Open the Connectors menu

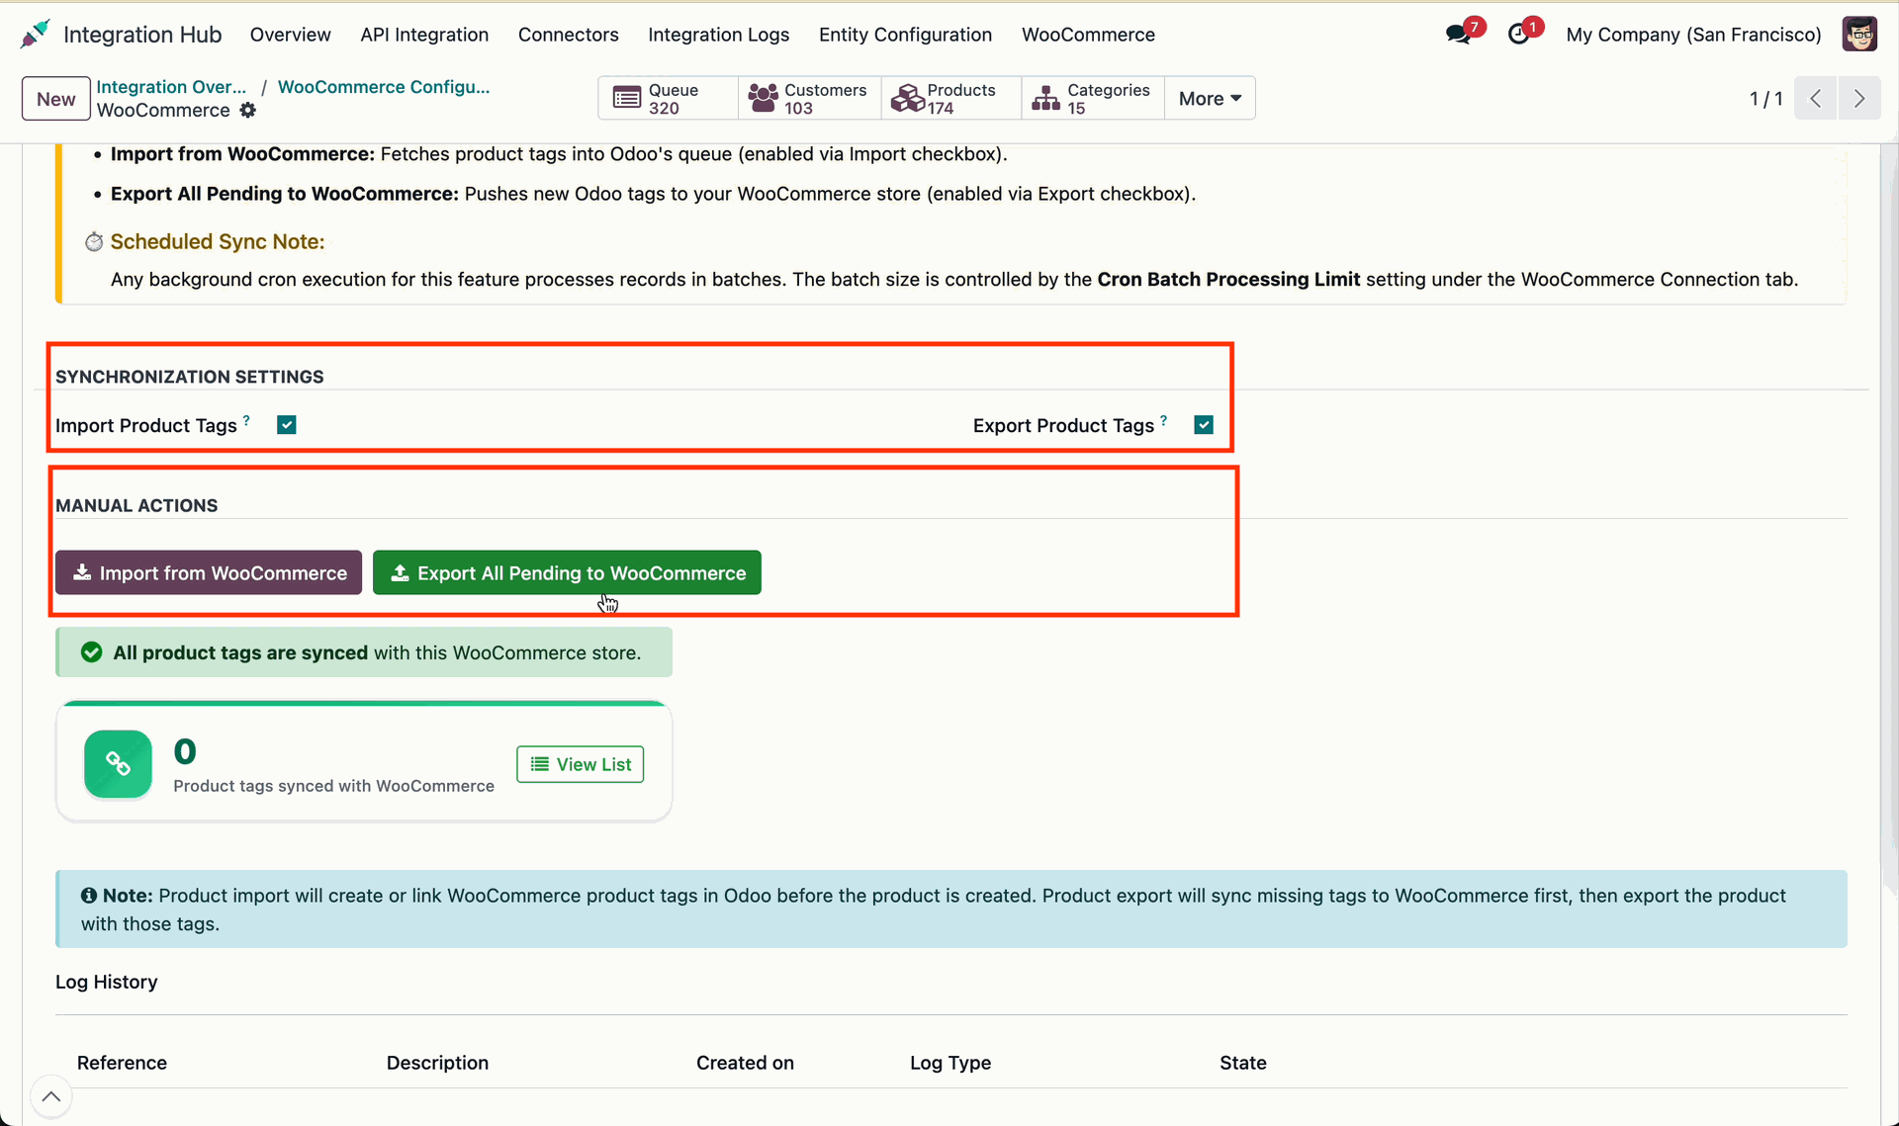[569, 35]
